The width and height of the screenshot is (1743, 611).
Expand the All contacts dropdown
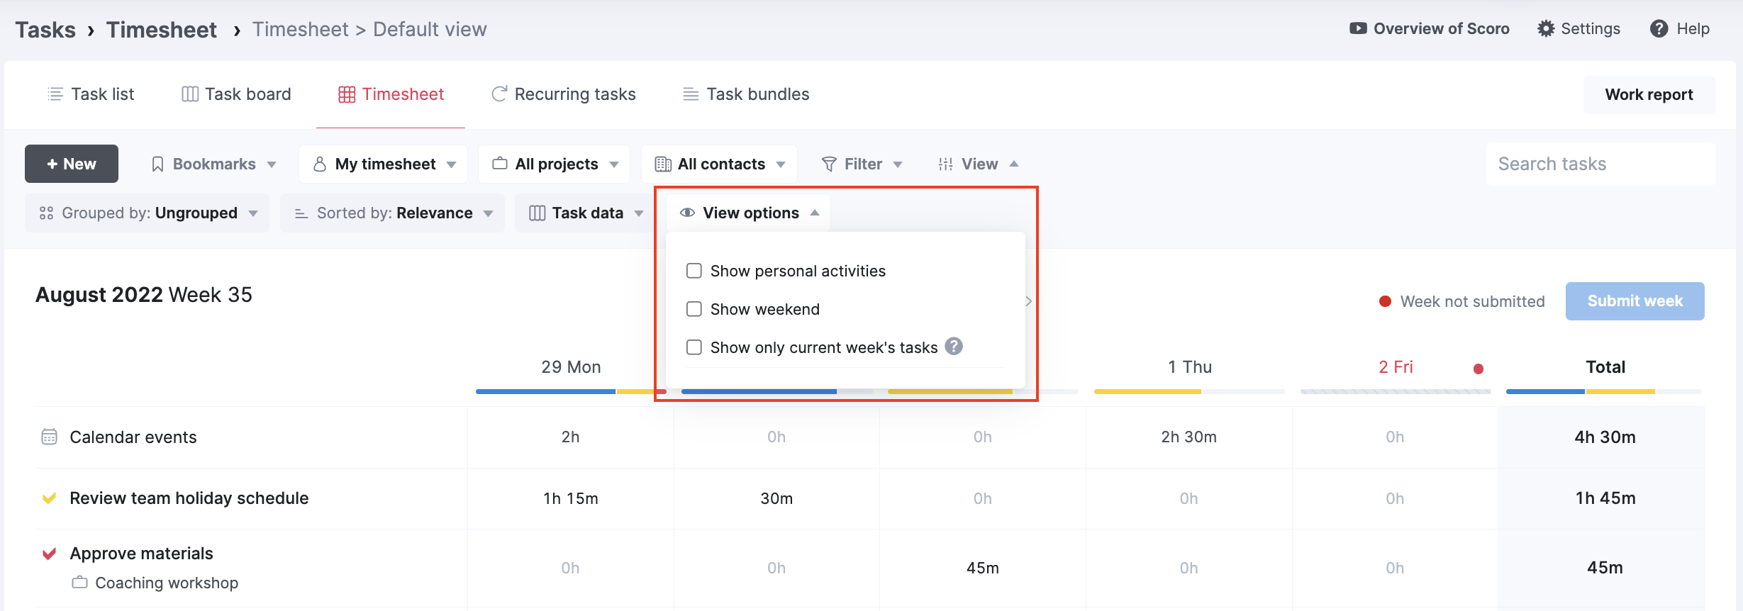point(720,164)
